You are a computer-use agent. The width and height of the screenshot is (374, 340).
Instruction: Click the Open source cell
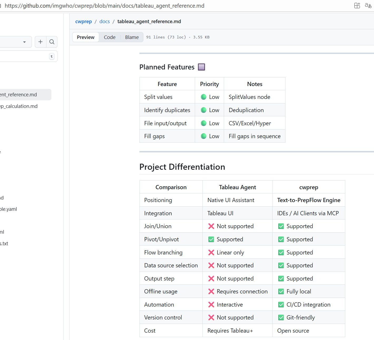click(x=309, y=331)
